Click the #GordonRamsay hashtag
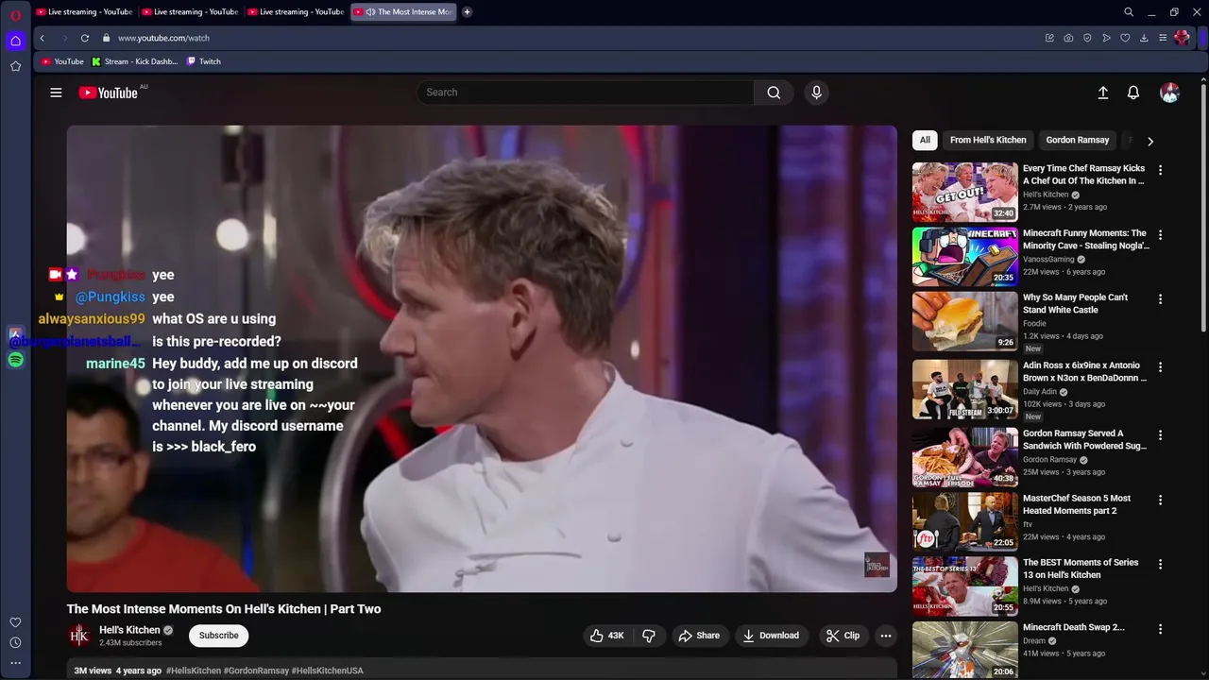1209x680 pixels. [256, 671]
